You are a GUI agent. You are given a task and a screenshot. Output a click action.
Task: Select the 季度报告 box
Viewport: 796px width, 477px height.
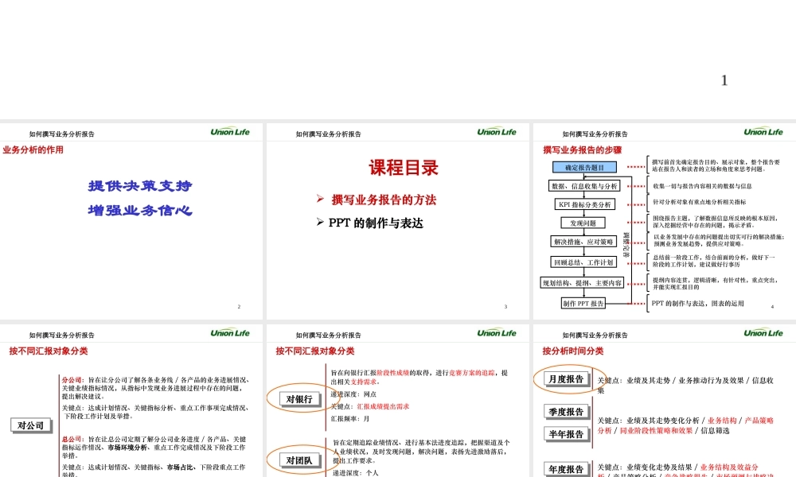pyautogui.click(x=566, y=412)
